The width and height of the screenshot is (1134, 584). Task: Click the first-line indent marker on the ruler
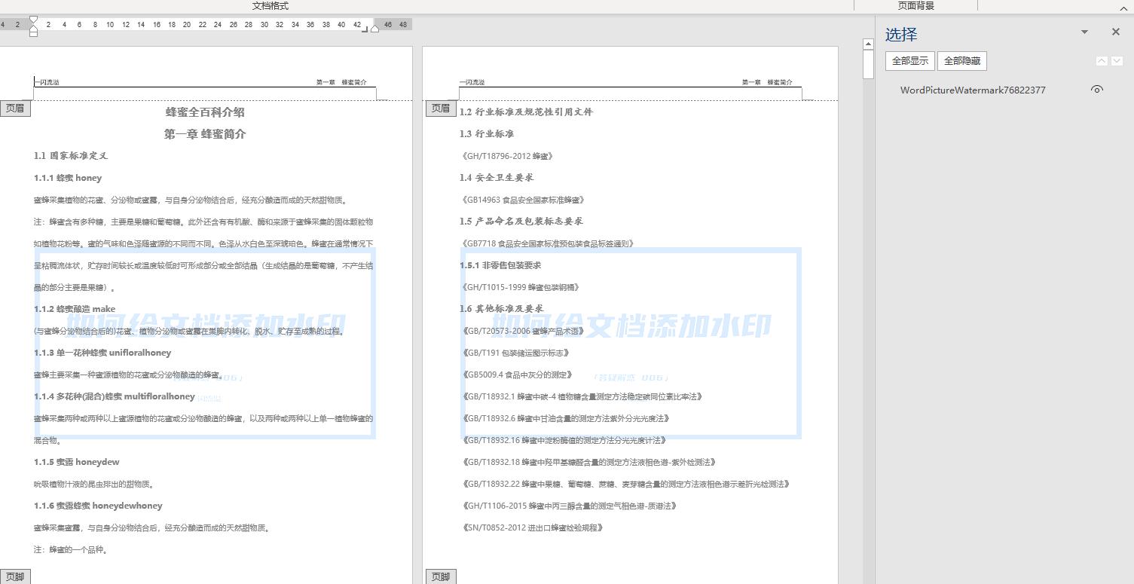(33, 20)
